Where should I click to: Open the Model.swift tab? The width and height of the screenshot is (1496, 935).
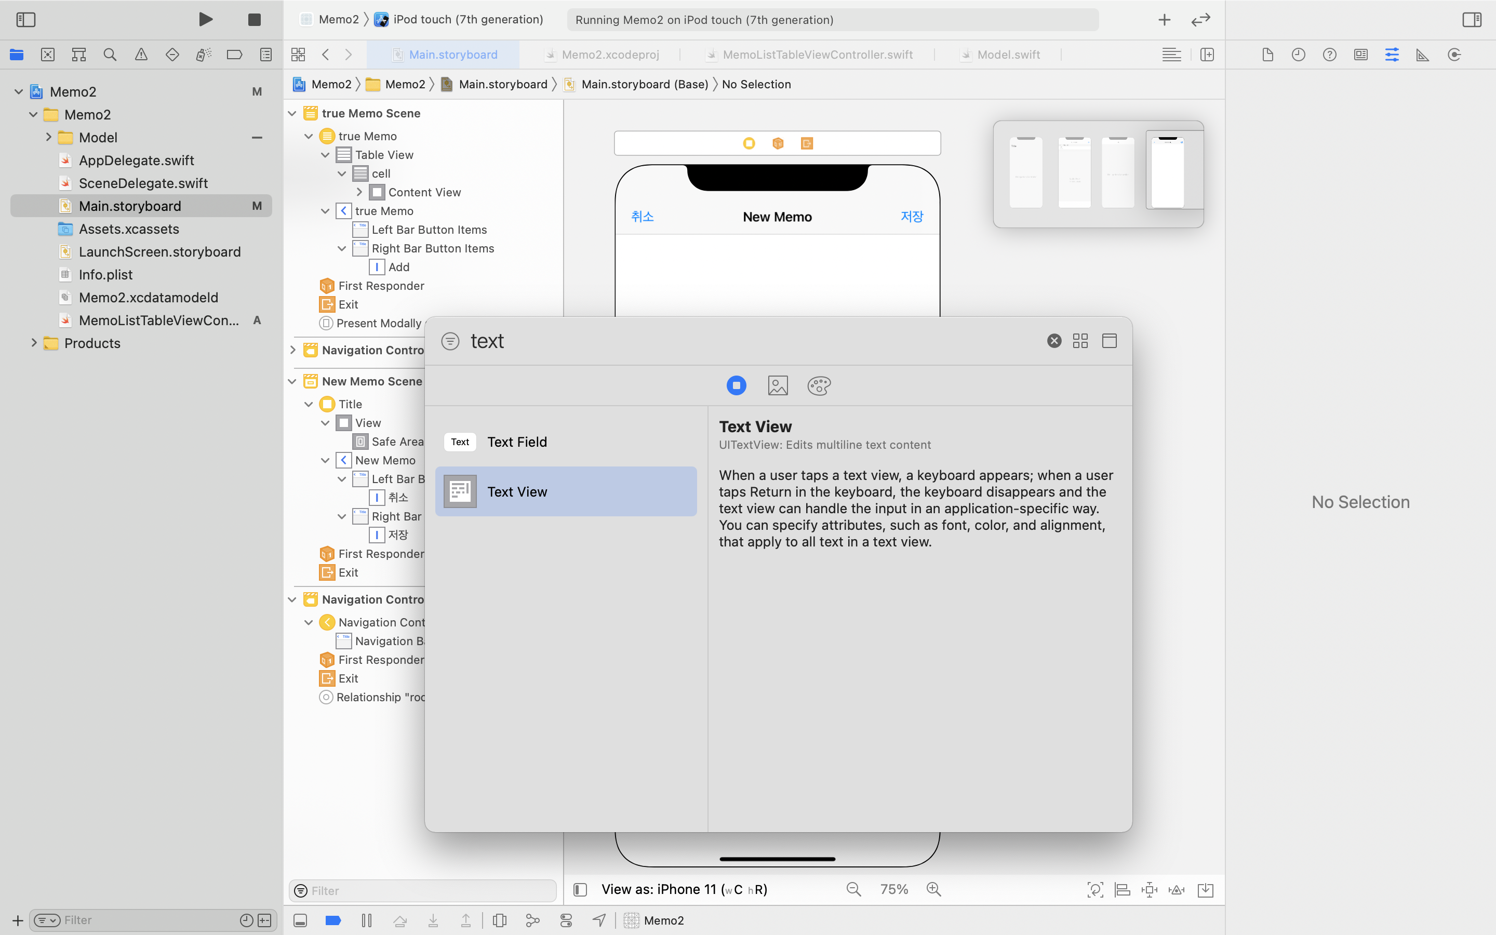(1008, 55)
